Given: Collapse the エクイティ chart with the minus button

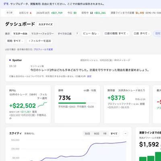Looking at the screenshot, I should (x=126, y=134).
